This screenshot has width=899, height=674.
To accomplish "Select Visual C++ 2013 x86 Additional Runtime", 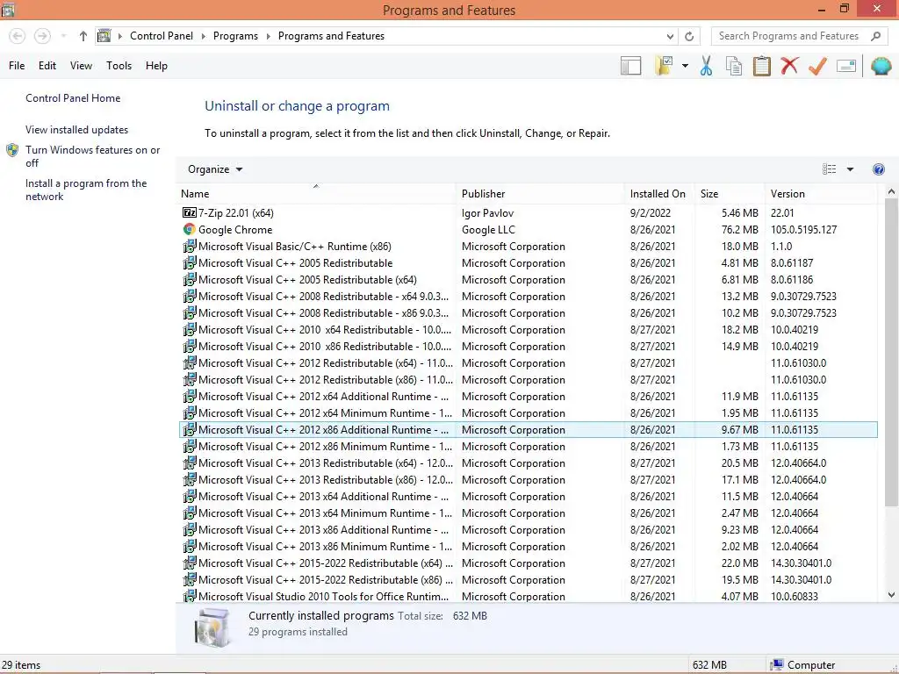I will pos(528,530).
